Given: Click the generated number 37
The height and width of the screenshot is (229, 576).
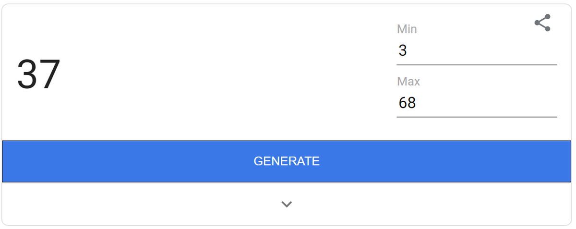Looking at the screenshot, I should (39, 74).
